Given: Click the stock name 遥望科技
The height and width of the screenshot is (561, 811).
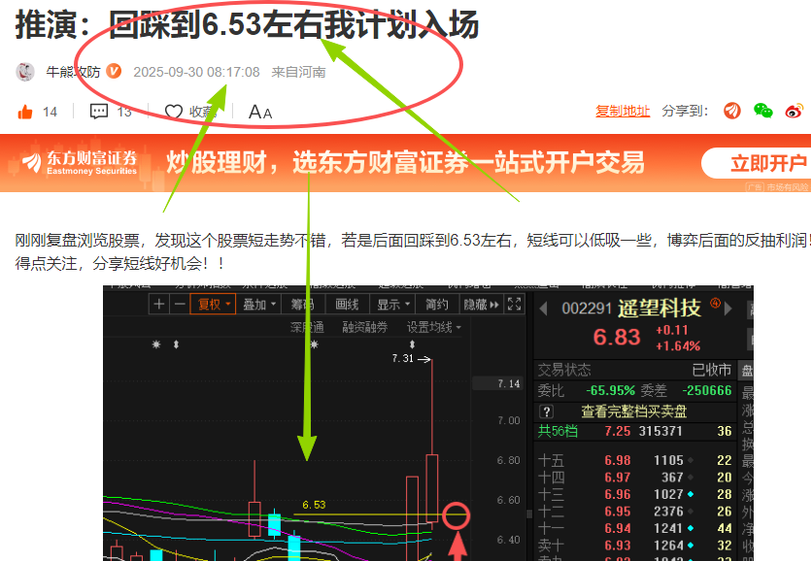Looking at the screenshot, I should (x=659, y=309).
